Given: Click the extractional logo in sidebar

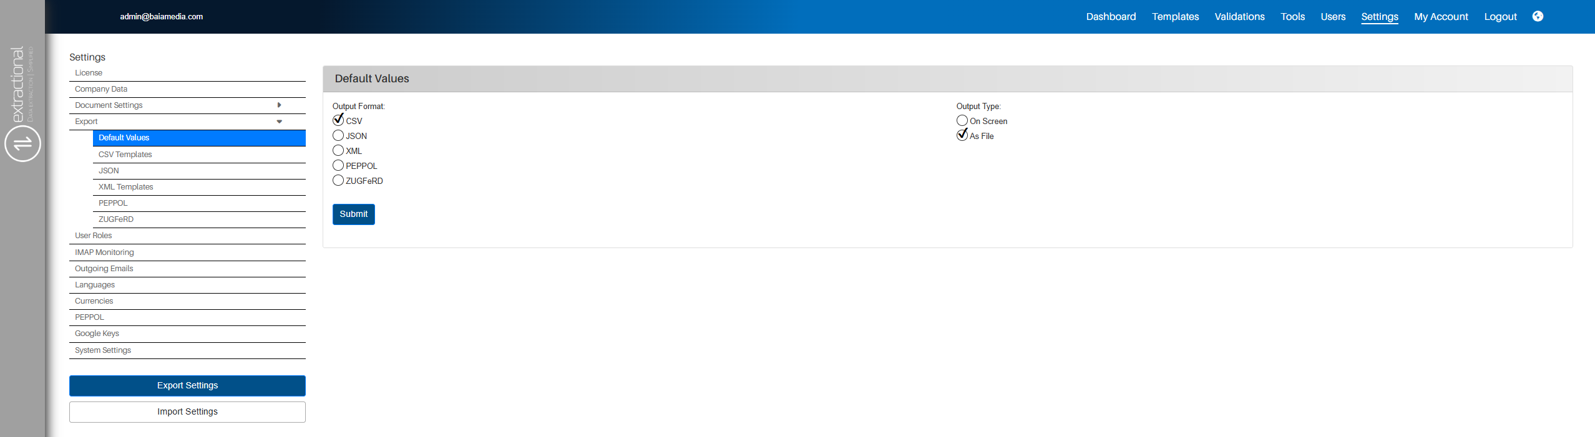Looking at the screenshot, I should (x=19, y=84).
